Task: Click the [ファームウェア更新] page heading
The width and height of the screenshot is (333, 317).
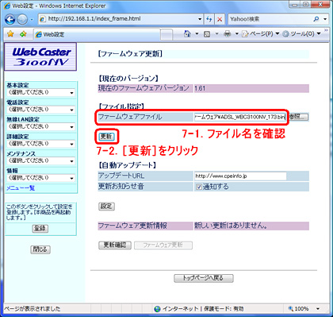Action: (x=130, y=54)
